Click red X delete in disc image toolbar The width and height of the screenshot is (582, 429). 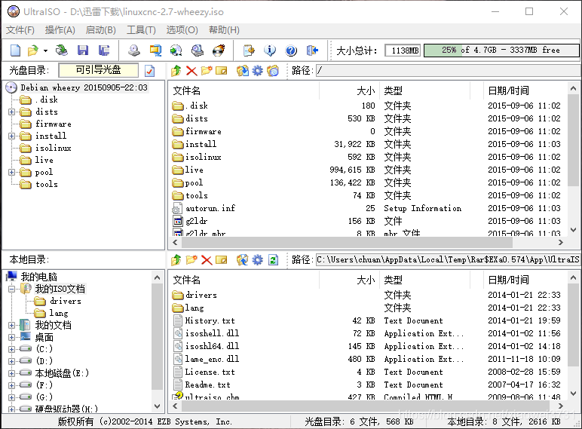[x=191, y=71]
